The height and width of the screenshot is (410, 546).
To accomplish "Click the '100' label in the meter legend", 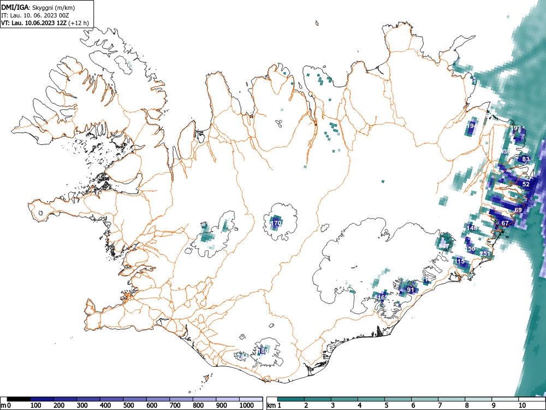I will (35, 406).
